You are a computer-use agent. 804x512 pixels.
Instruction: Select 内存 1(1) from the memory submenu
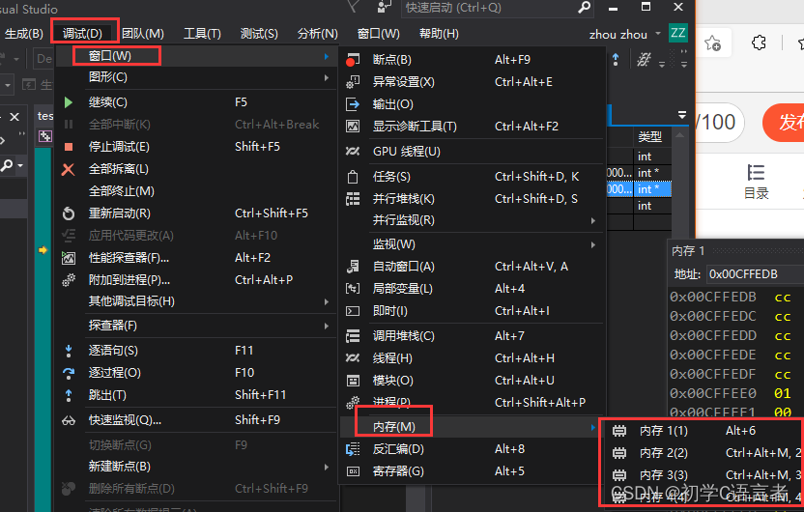coord(663,430)
